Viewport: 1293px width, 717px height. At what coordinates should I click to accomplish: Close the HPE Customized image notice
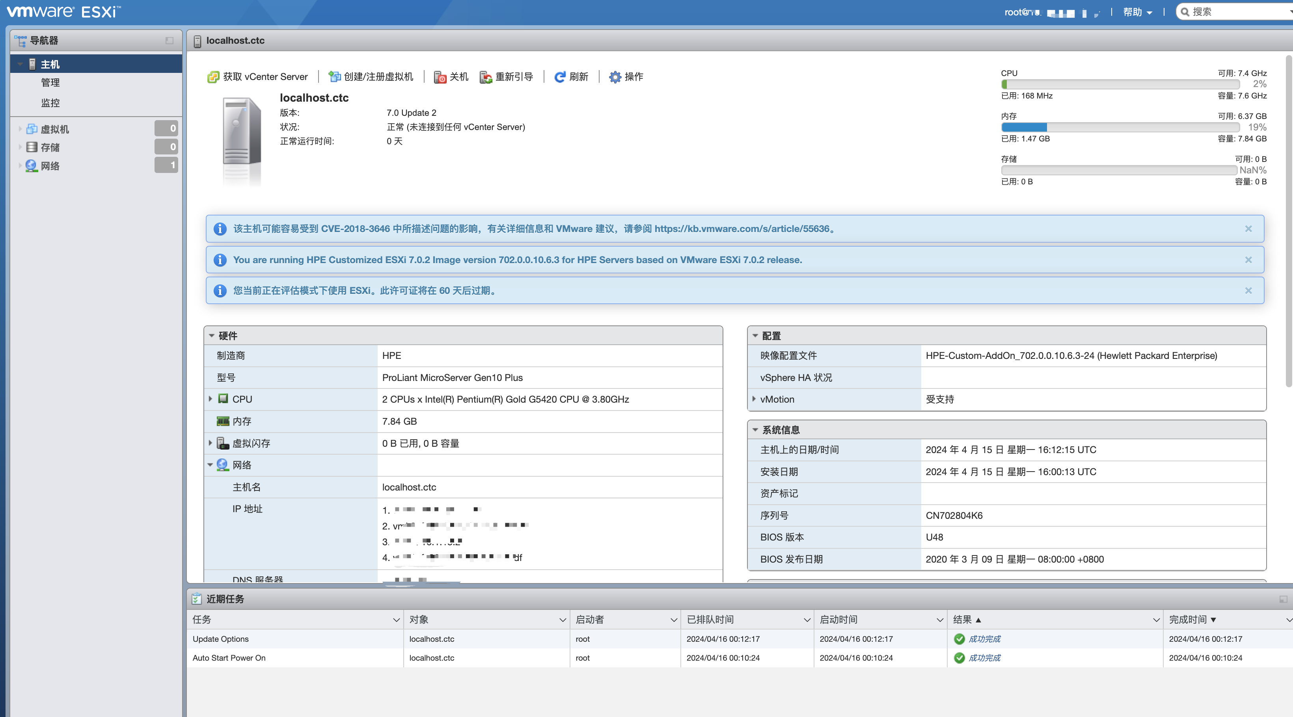tap(1248, 260)
